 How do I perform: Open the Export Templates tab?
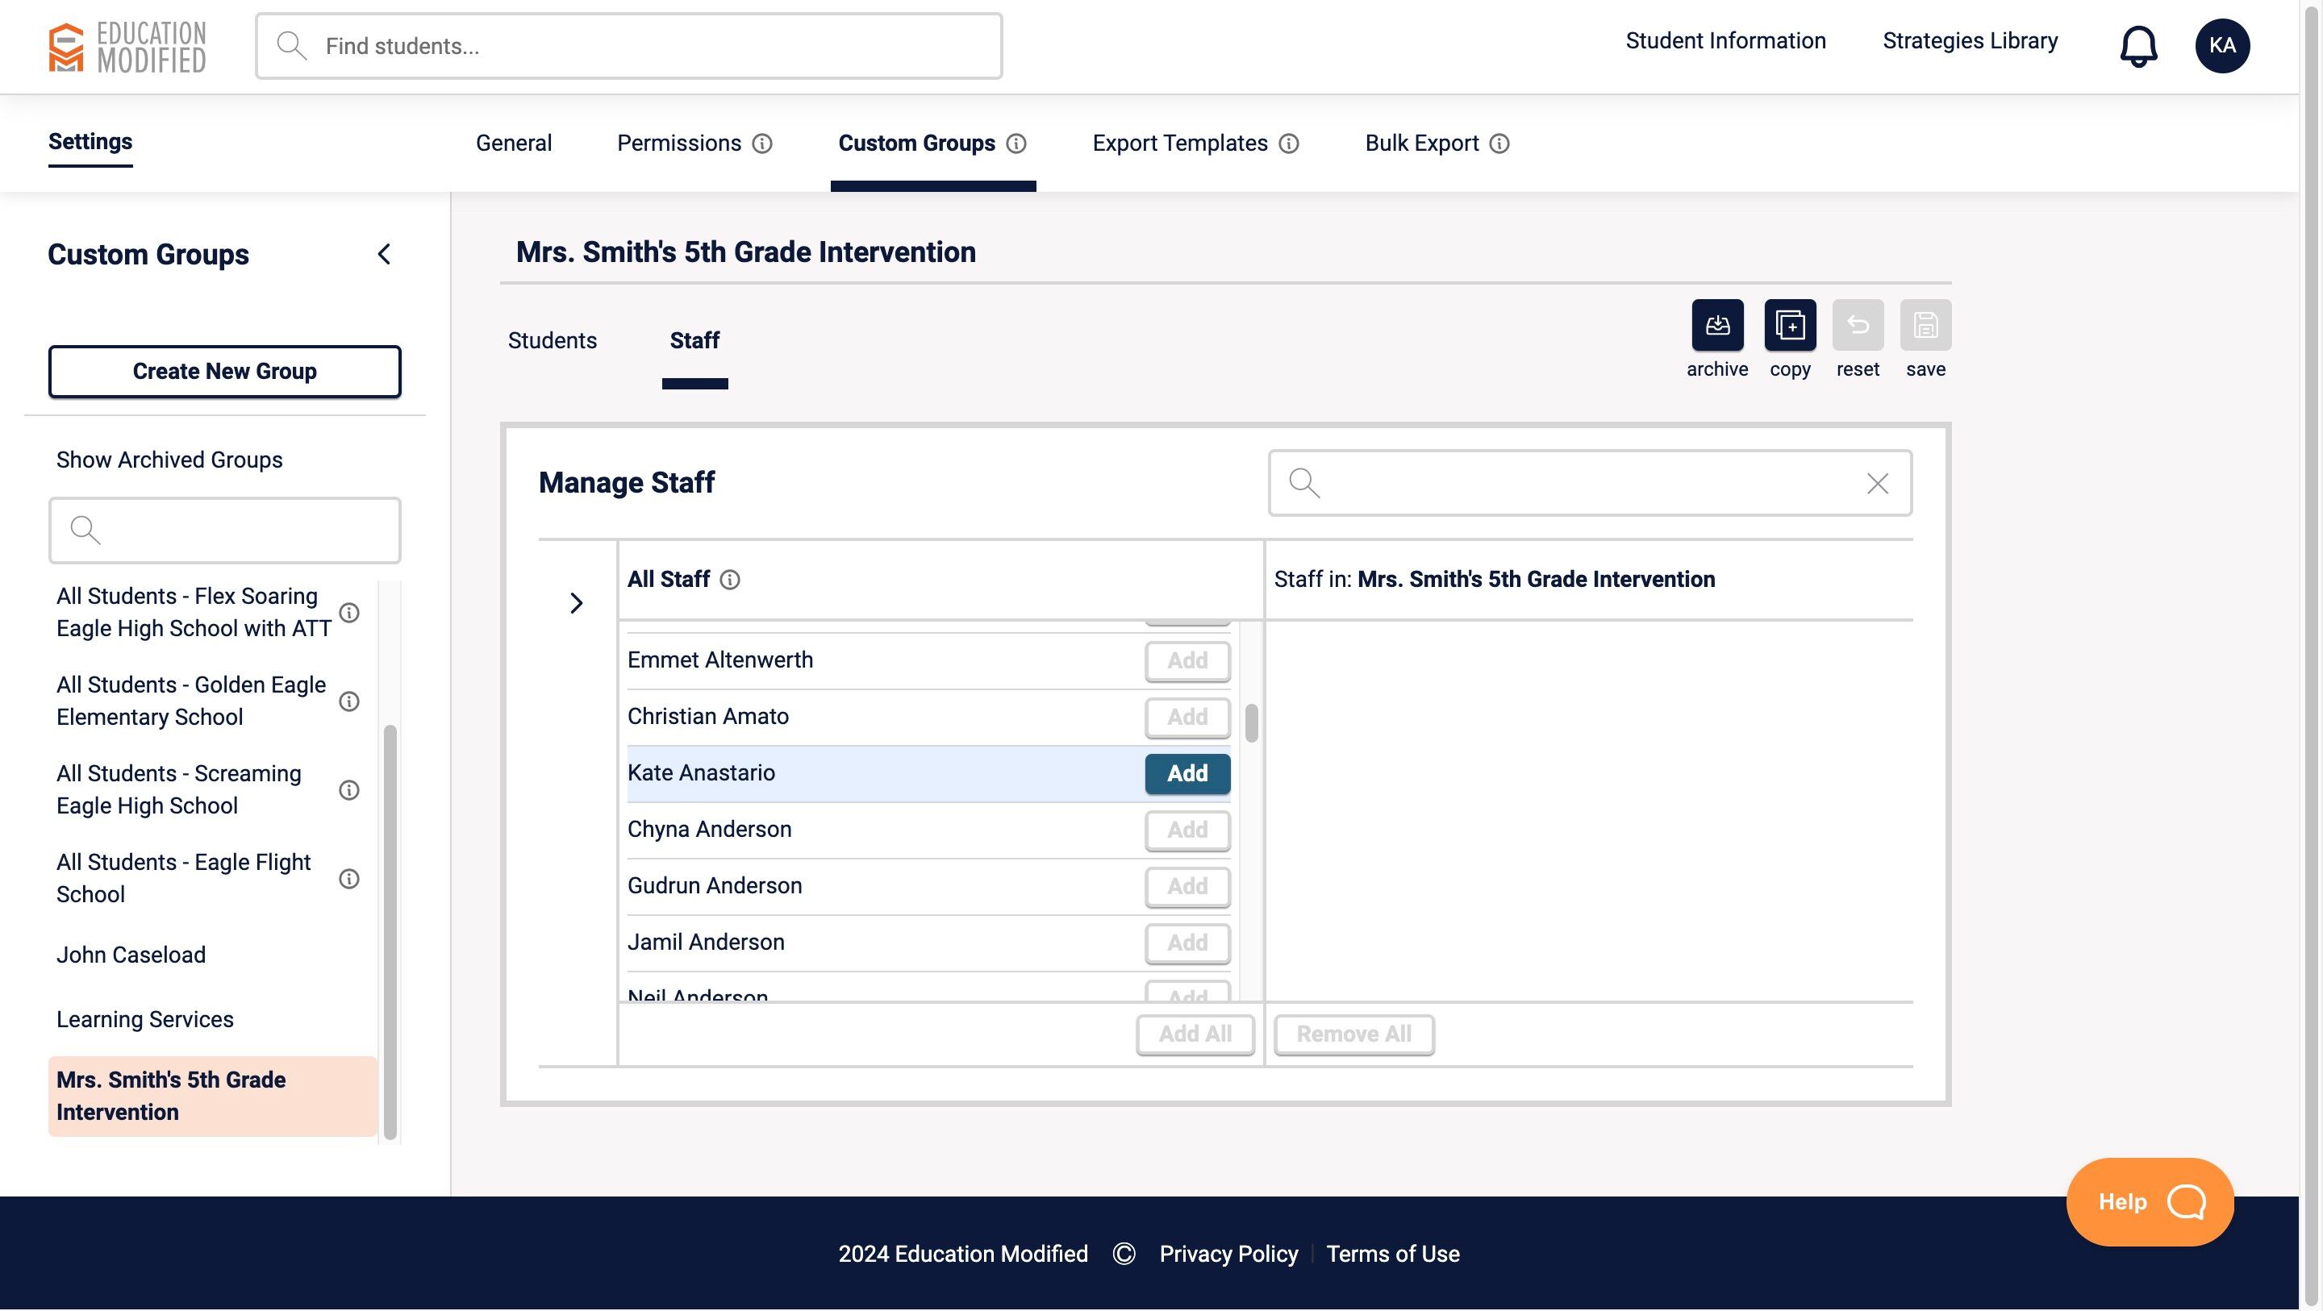pos(1179,144)
